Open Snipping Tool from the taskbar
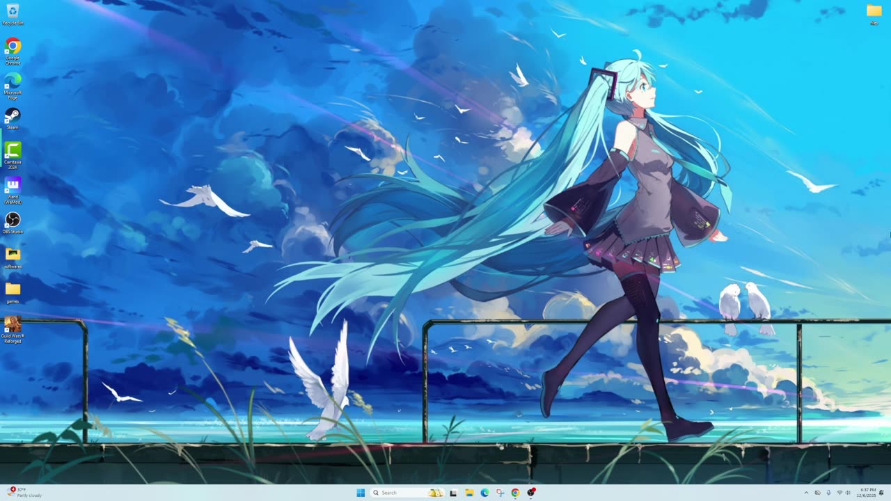This screenshot has width=891, height=501. 500,493
